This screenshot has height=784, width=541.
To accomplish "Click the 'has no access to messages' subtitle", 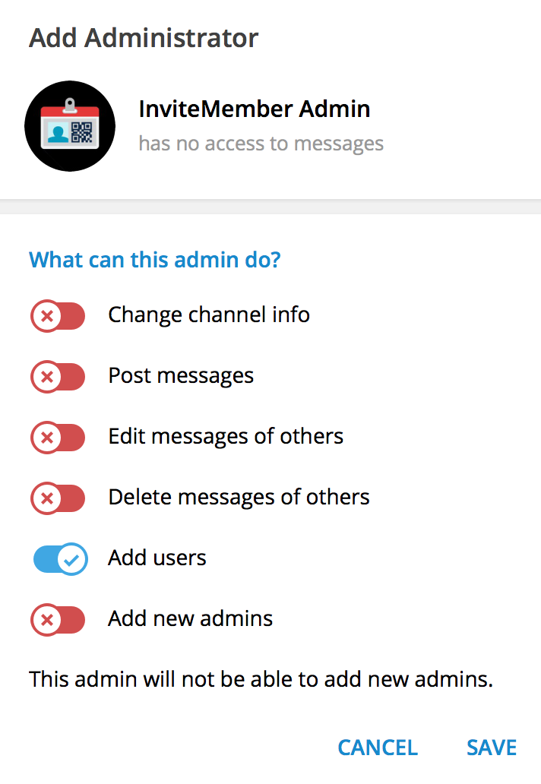I will coord(261,144).
